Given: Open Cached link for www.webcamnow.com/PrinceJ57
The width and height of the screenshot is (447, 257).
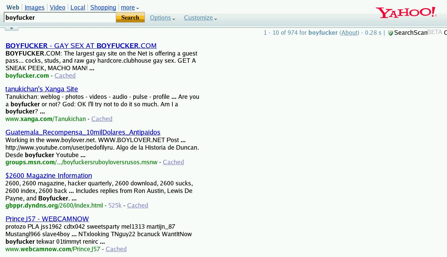Looking at the screenshot, I should 116,249.
